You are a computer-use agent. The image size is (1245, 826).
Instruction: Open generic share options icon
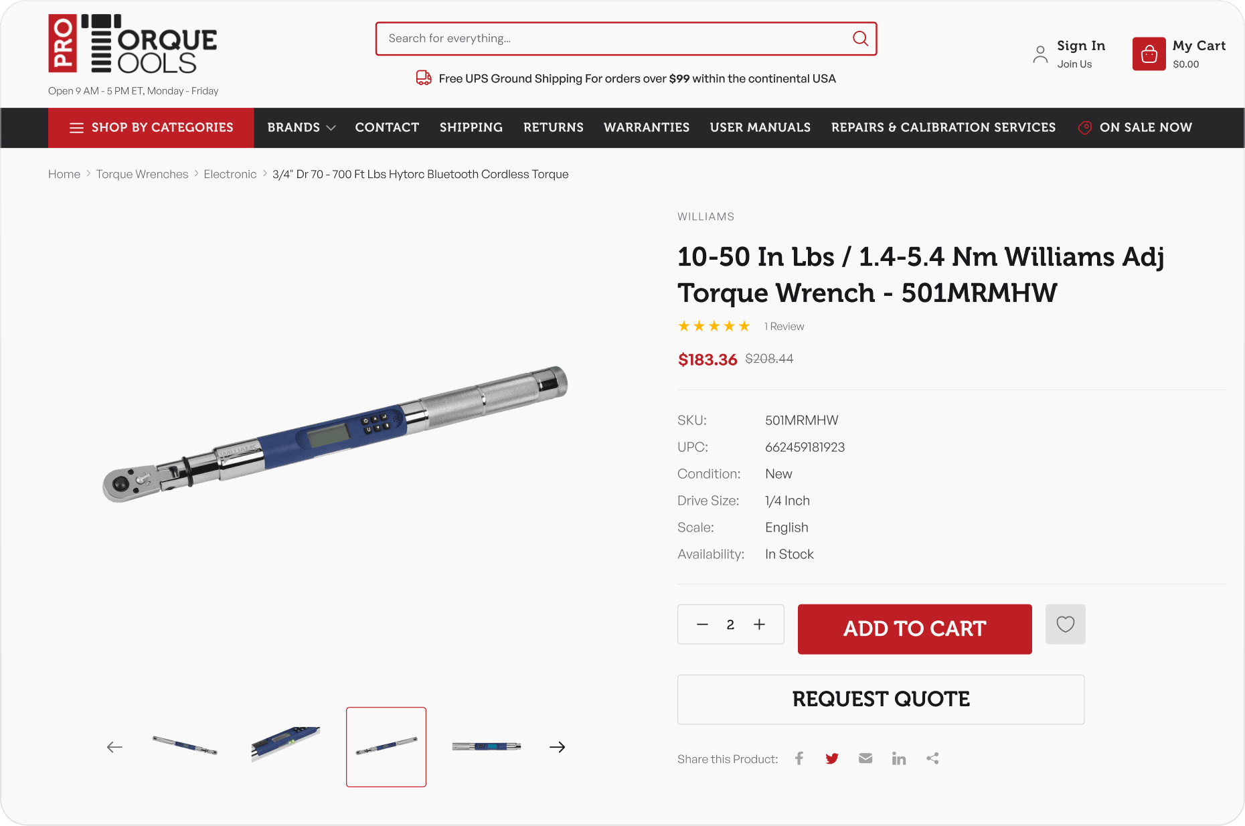[x=932, y=758]
